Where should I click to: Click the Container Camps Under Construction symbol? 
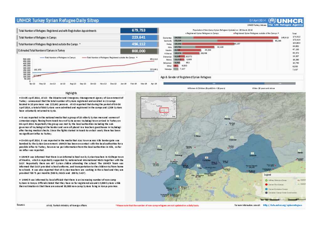click(266, 193)
